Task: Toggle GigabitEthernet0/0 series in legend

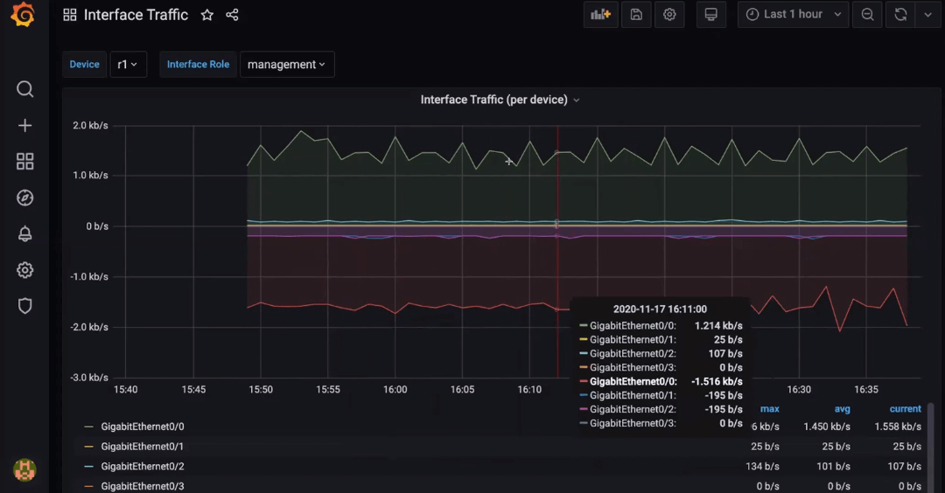Action: [x=142, y=427]
